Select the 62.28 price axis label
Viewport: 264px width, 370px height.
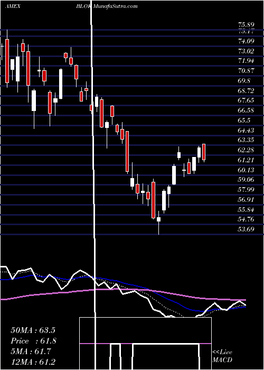(x=246, y=150)
